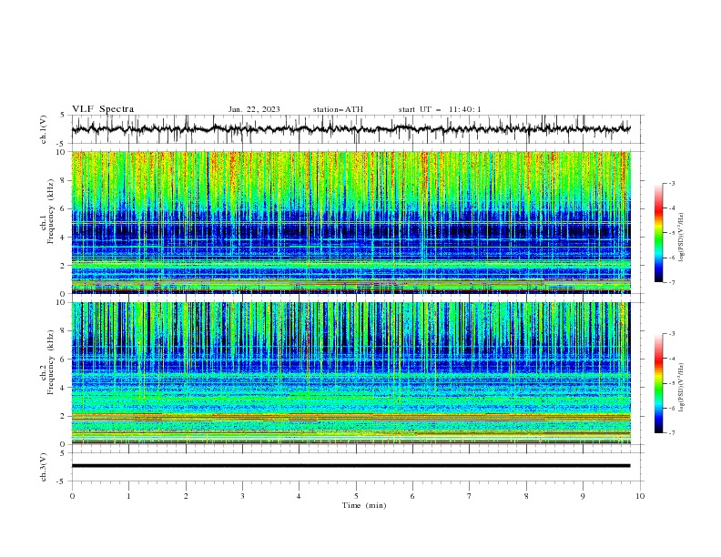Click time axis tick label "7"
The height and width of the screenshot is (557, 721).
[470, 496]
